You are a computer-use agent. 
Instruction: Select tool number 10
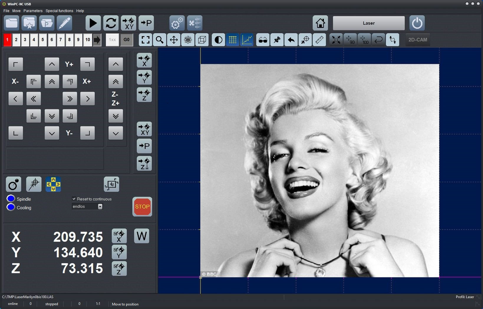(88, 40)
